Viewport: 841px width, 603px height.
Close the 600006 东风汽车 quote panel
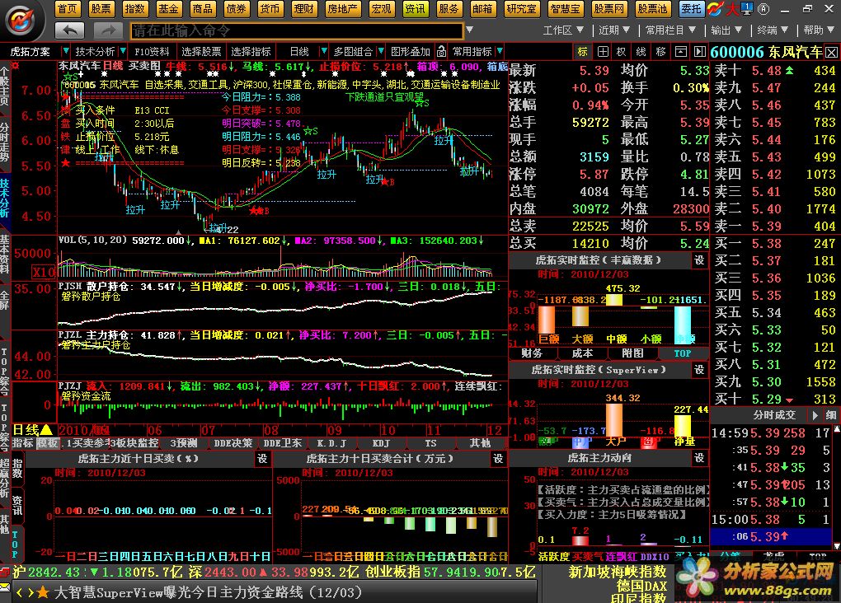click(x=831, y=52)
